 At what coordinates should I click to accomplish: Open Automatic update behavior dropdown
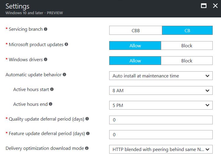tap(161, 76)
